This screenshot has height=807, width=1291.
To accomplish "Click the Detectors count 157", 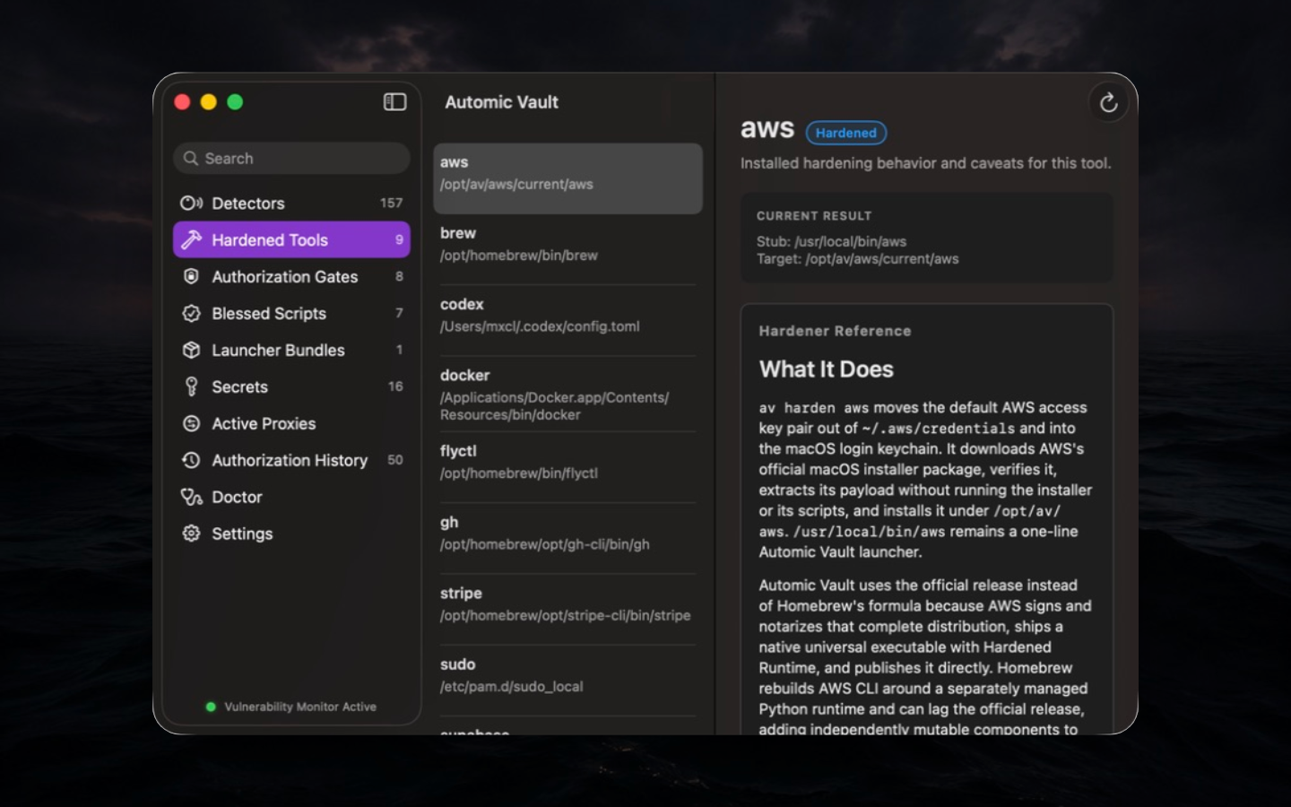I will point(391,204).
